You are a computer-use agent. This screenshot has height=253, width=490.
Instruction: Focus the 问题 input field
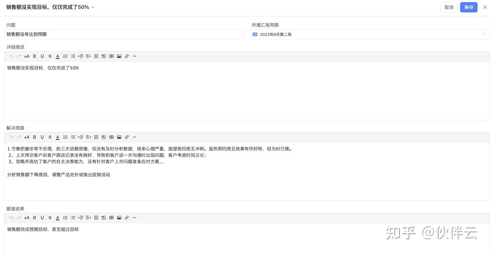coord(124,34)
